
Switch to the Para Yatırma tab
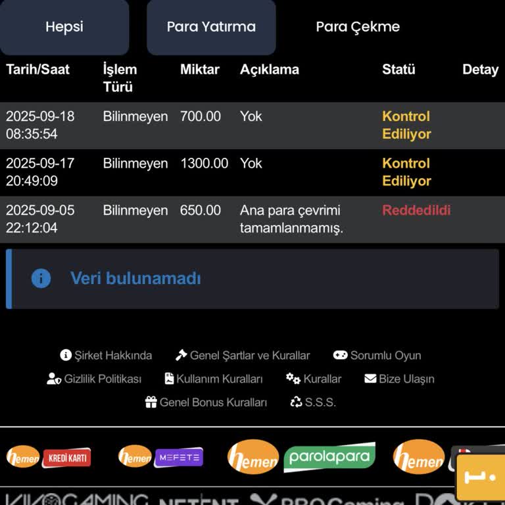(x=211, y=27)
